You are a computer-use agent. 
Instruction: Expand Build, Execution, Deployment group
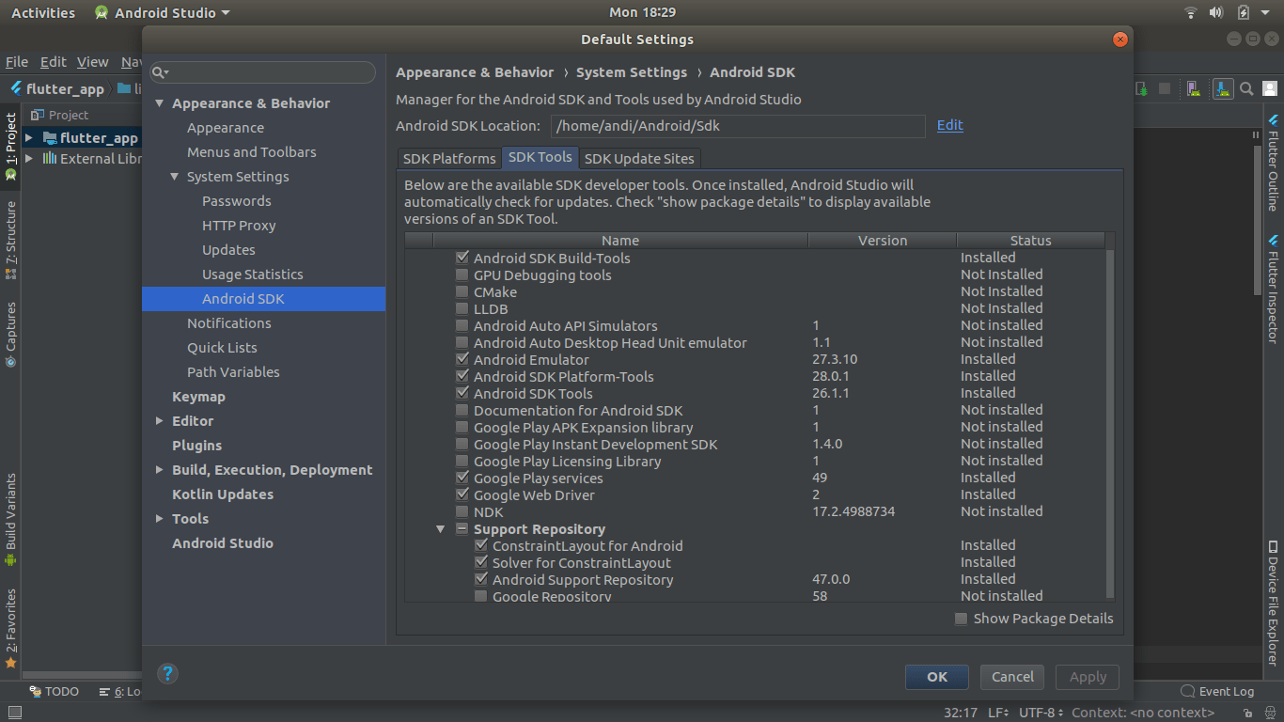(160, 470)
